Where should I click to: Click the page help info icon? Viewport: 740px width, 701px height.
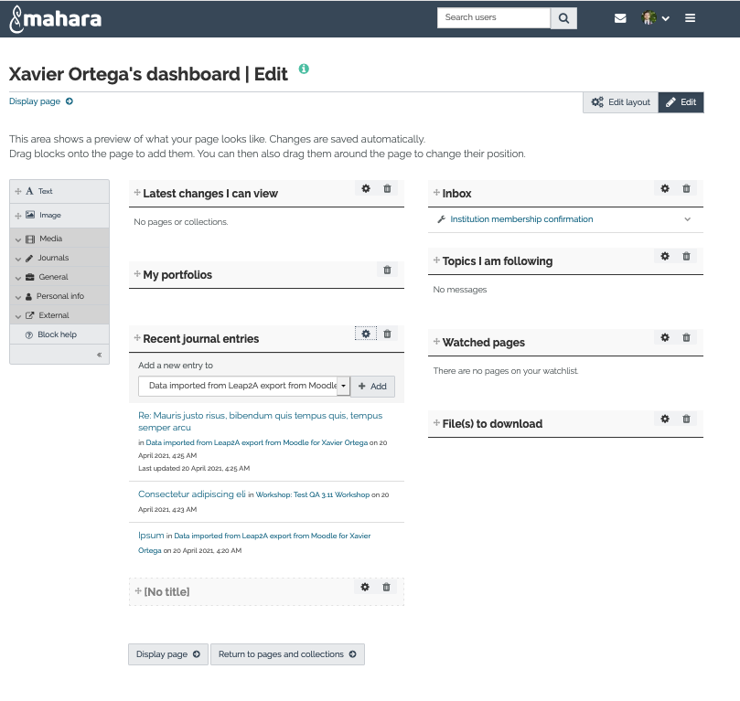click(304, 69)
